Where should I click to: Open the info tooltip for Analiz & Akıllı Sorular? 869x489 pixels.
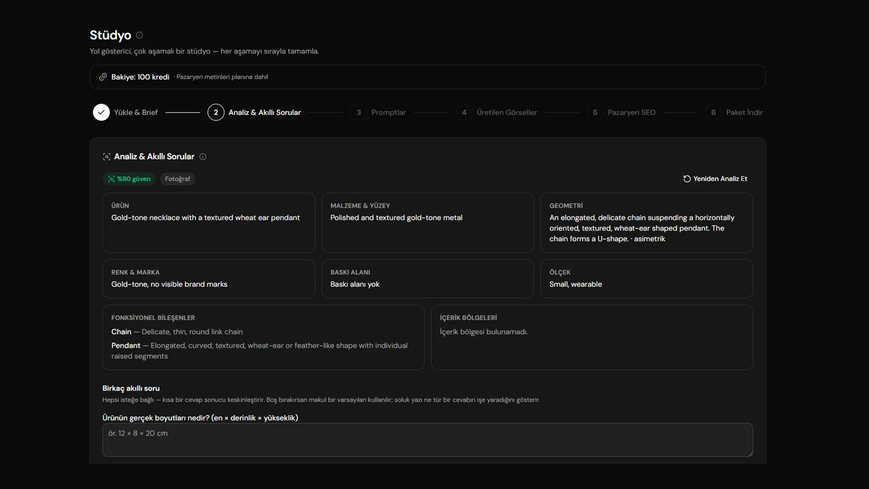203,157
